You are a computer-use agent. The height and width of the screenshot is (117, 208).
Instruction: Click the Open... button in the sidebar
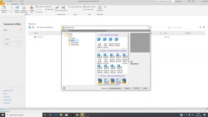click(x=13, y=39)
